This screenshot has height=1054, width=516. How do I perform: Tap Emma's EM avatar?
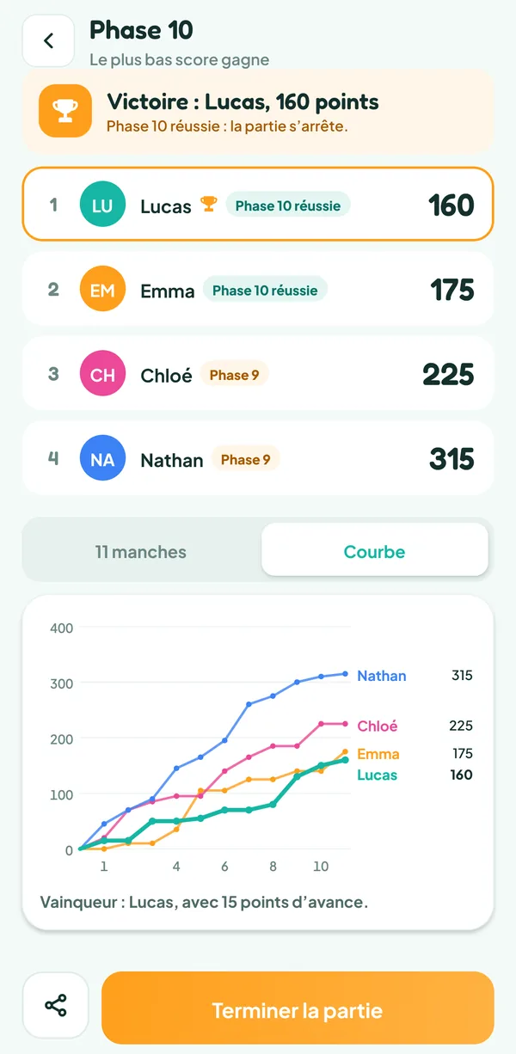[102, 289]
